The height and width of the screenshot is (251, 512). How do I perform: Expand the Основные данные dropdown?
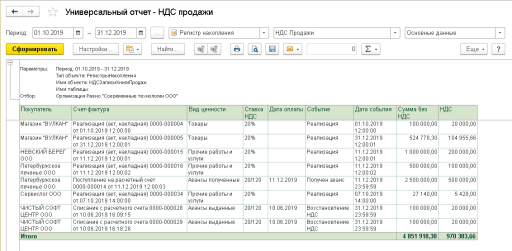pos(499,33)
